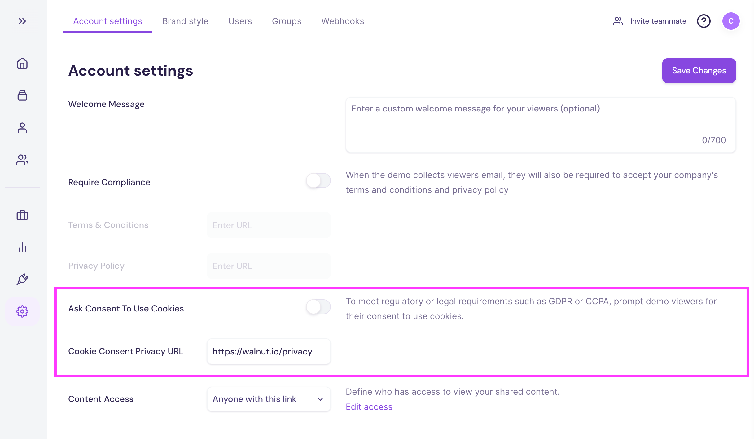This screenshot has width=754, height=439.
Task: Open the layered demos icon in sidebar
Action: (22, 95)
